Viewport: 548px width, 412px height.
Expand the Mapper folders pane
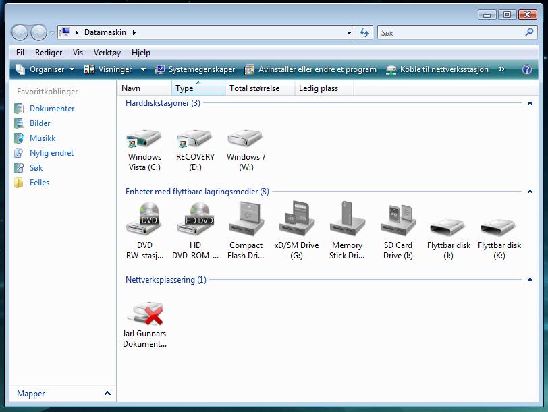[x=108, y=394]
